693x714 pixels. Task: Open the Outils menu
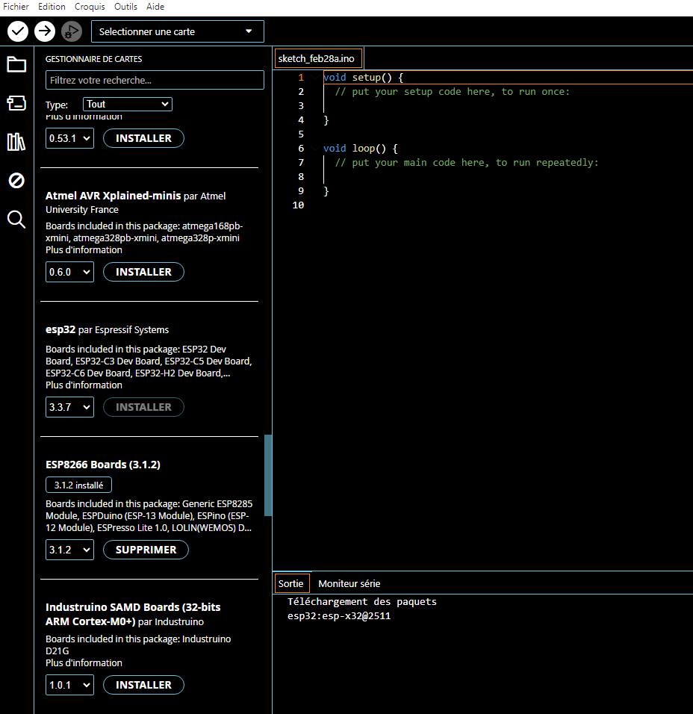coord(125,7)
